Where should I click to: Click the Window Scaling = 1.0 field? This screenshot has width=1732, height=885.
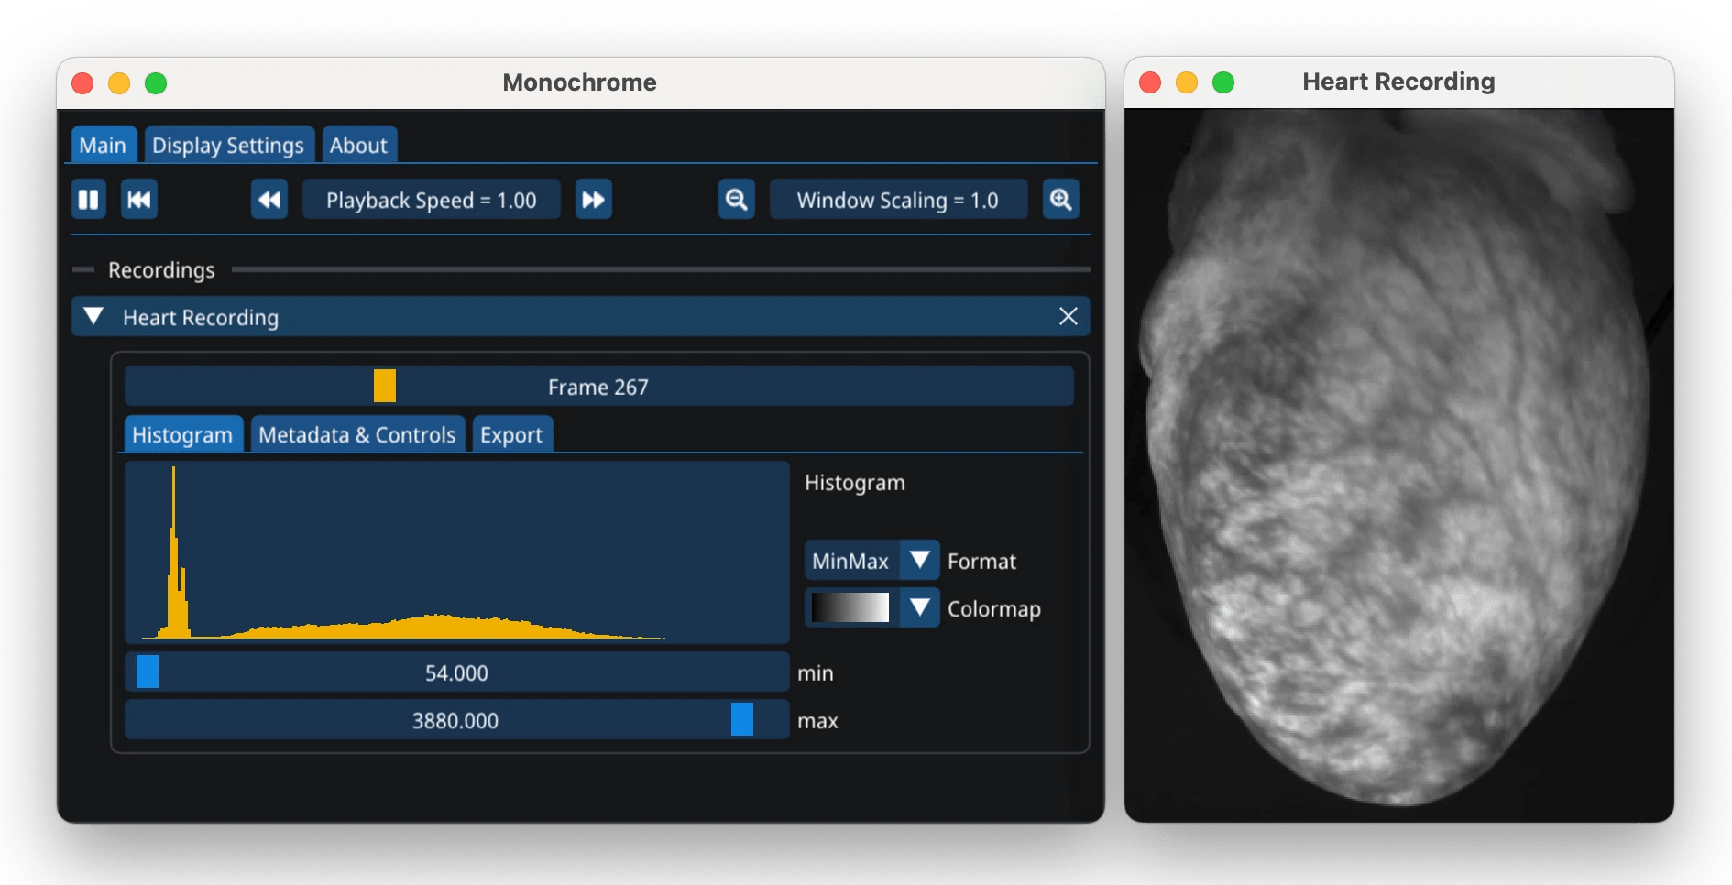(898, 200)
